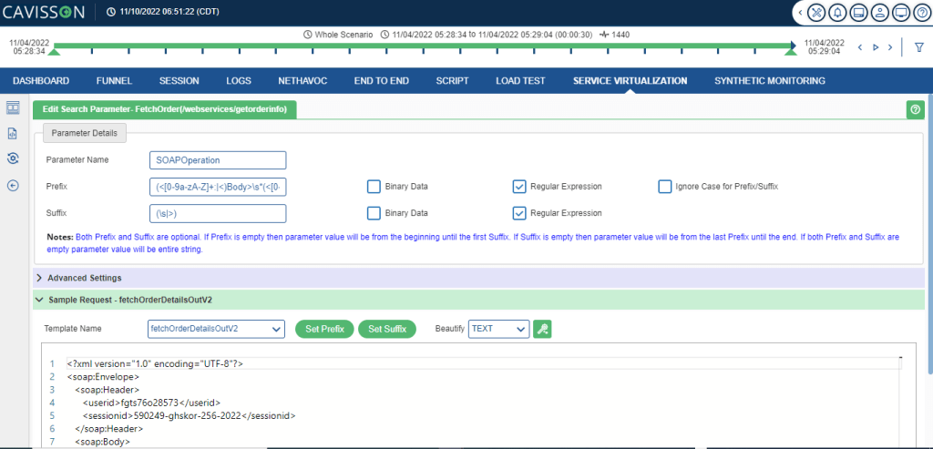Viewport: 933px width, 449px height.
Task: Open the SESSION menu
Action: [x=179, y=81]
